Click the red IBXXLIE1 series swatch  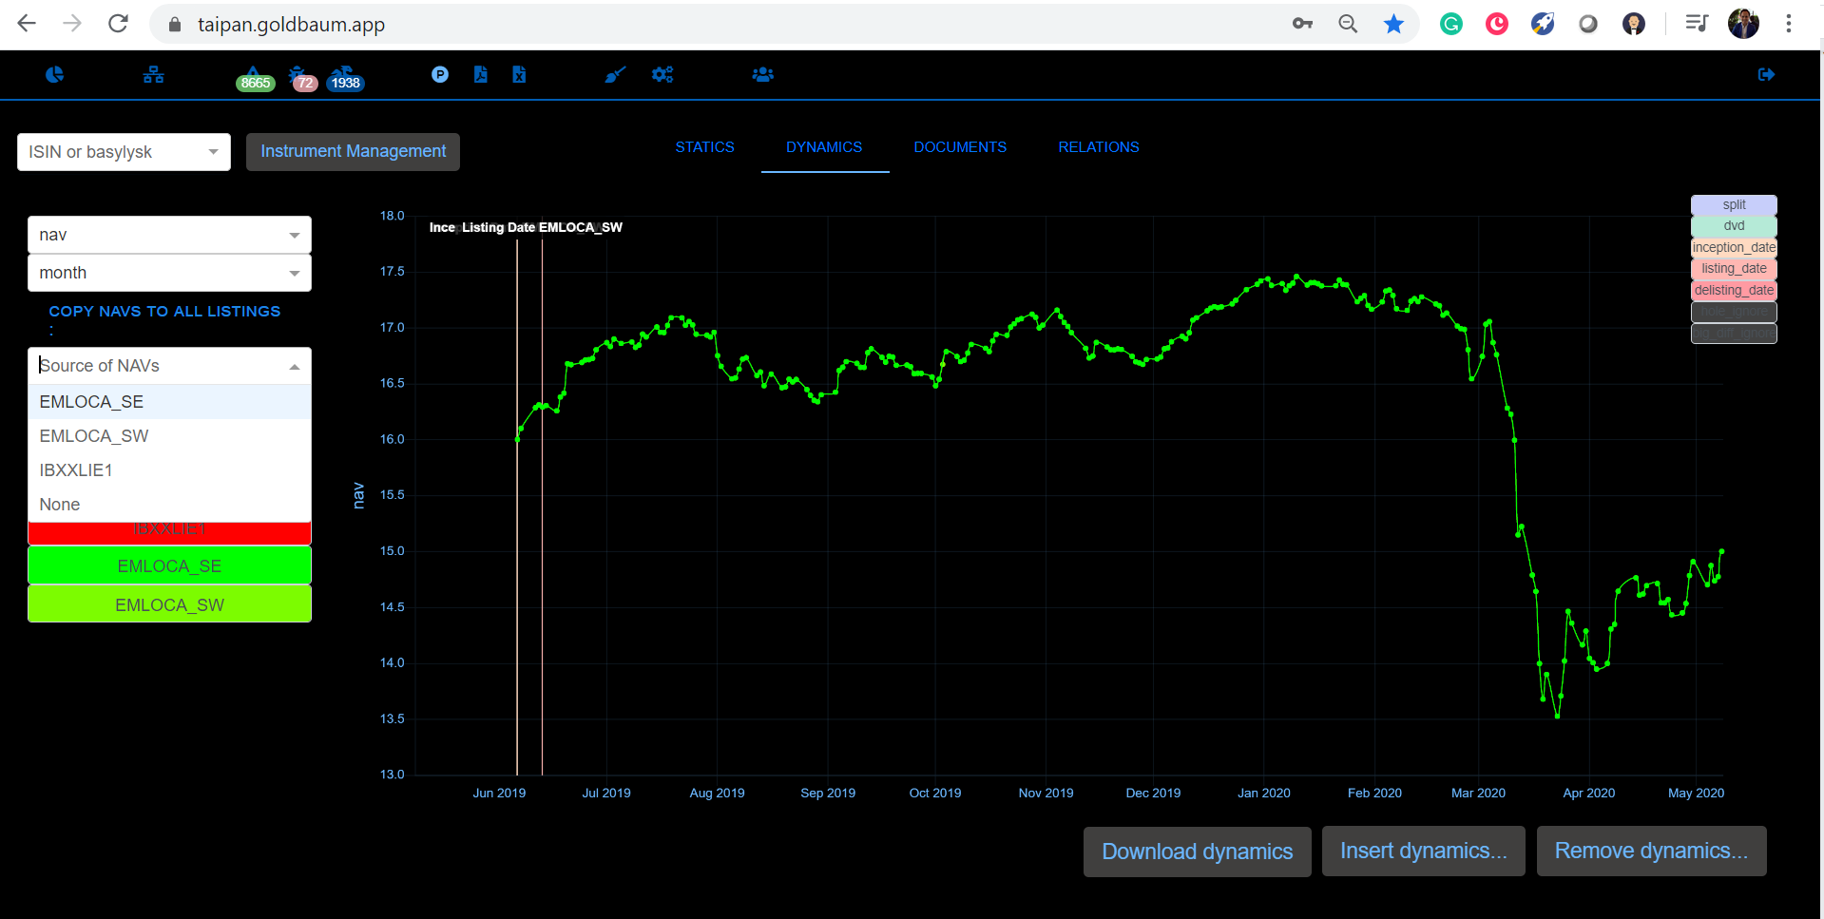click(169, 533)
